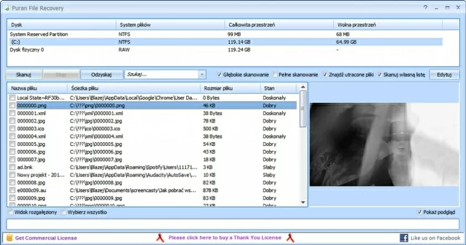The width and height of the screenshot is (466, 245).
Task: Open the Get Commercial License link
Action: pyautogui.click(x=46, y=238)
